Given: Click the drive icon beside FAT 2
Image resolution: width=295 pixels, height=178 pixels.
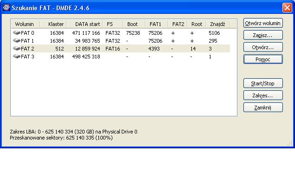Looking at the screenshot, I should pos(17,49).
